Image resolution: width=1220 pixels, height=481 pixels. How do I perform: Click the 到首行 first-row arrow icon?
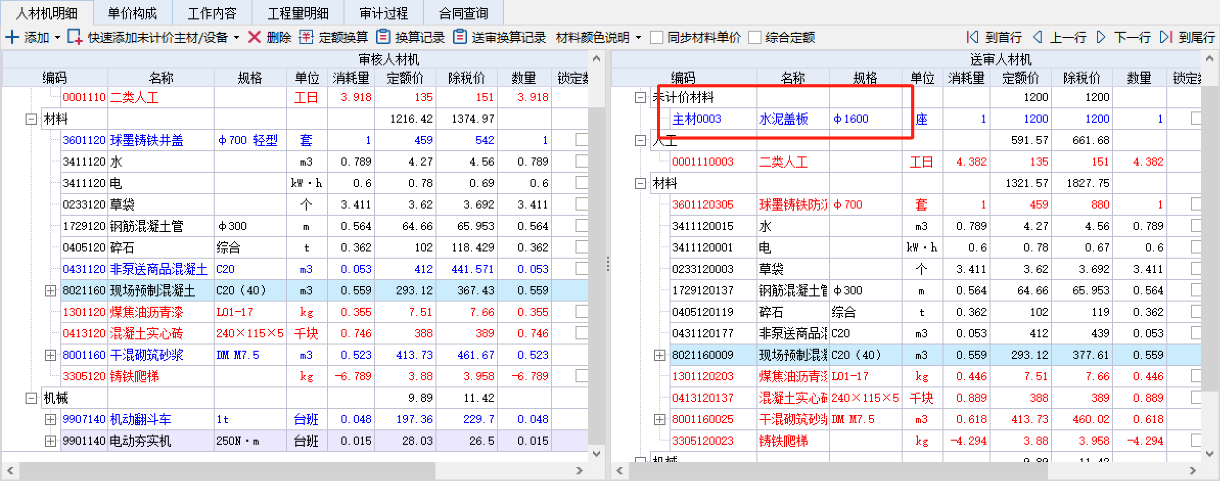pos(972,37)
